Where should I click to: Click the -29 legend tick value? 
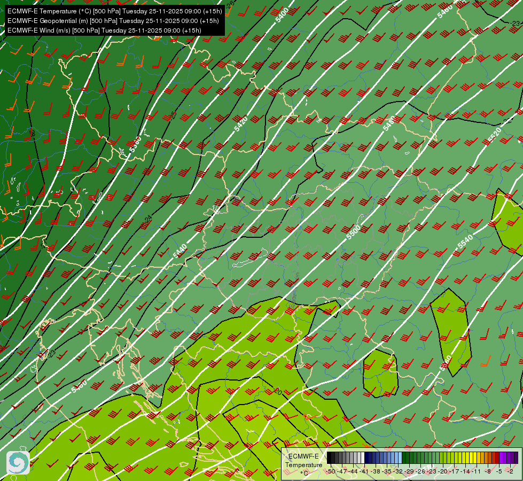coord(409,471)
